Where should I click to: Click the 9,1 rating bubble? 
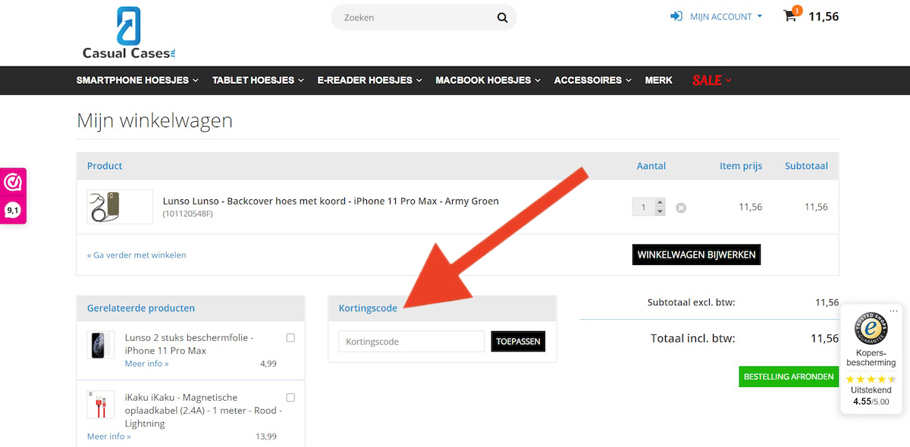13,210
